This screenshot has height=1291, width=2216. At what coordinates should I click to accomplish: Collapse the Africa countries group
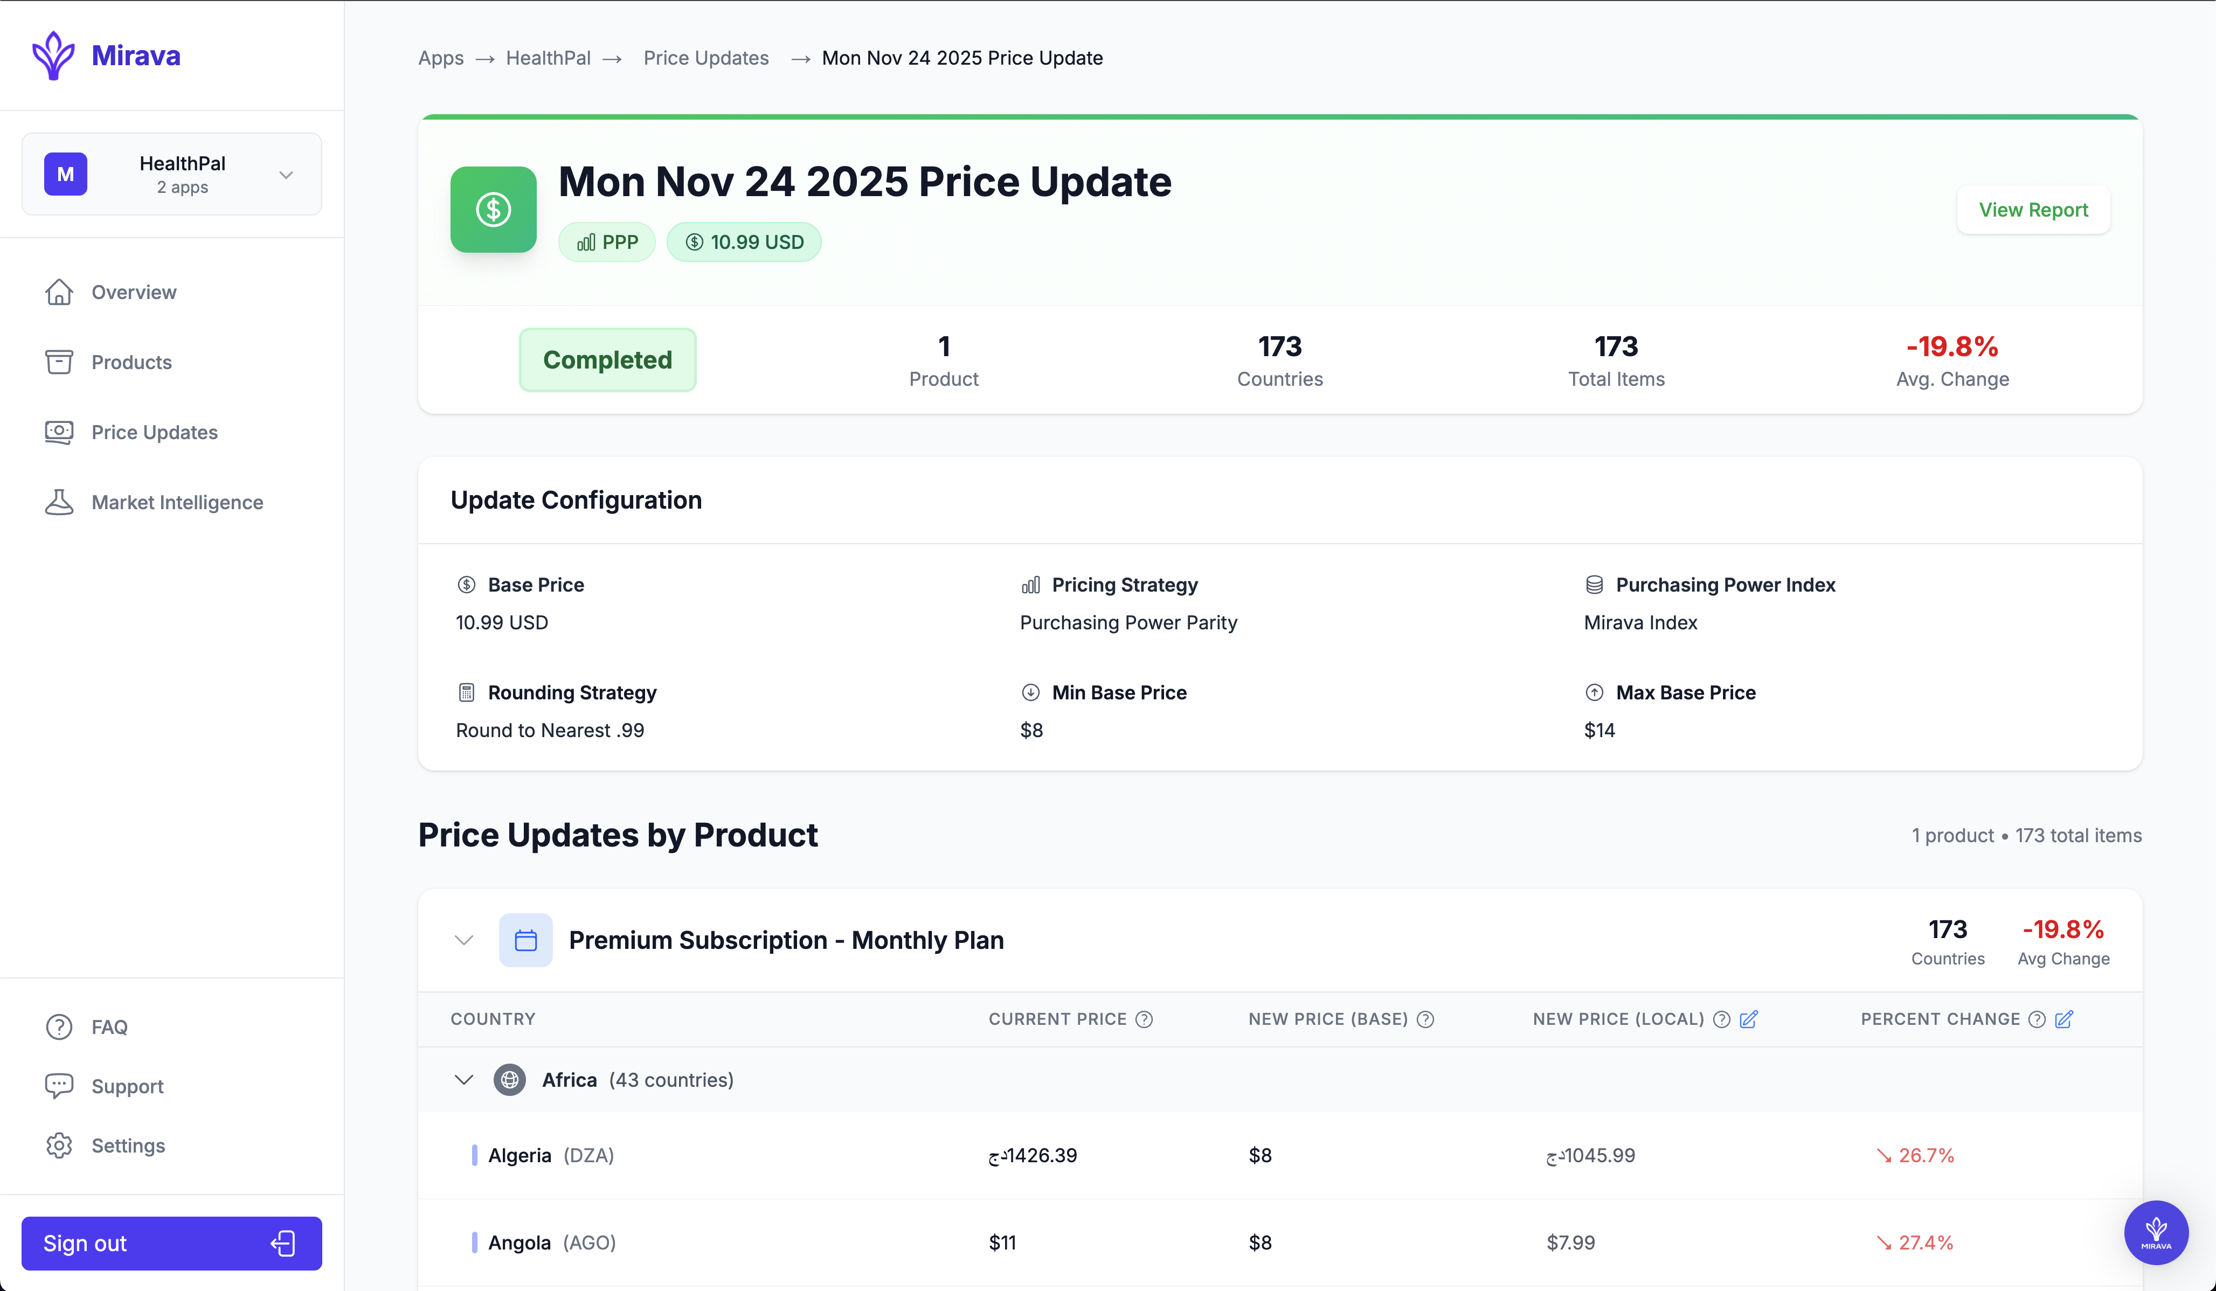pos(465,1080)
